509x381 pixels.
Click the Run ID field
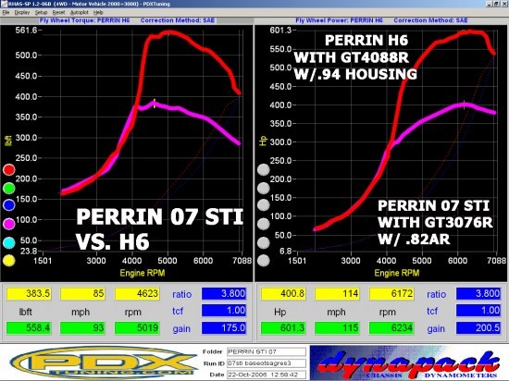(x=267, y=363)
